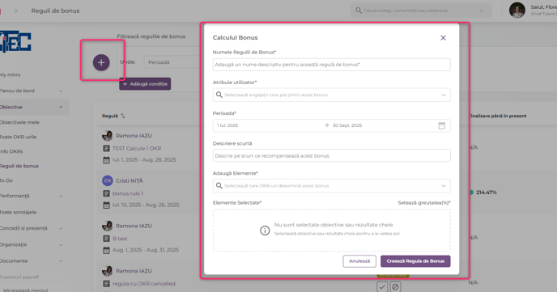Image resolution: width=557 pixels, height=292 pixels.
Task: Click calendar icon beside Iul. 10, 2025 - Aug. 26, 2025
Action: [x=106, y=205]
